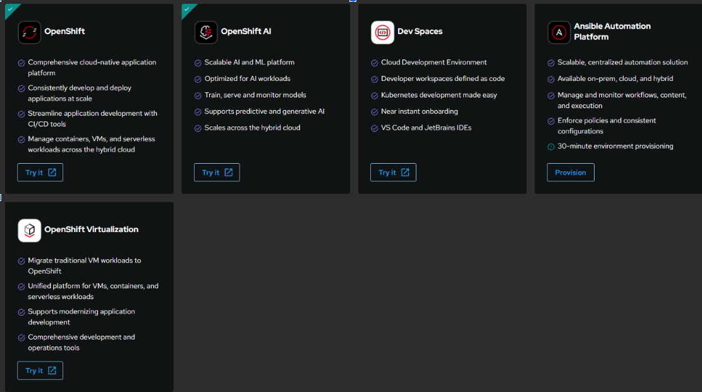702x392 pixels.
Task: Click the OpenShift AI logo icon
Action: pos(206,32)
